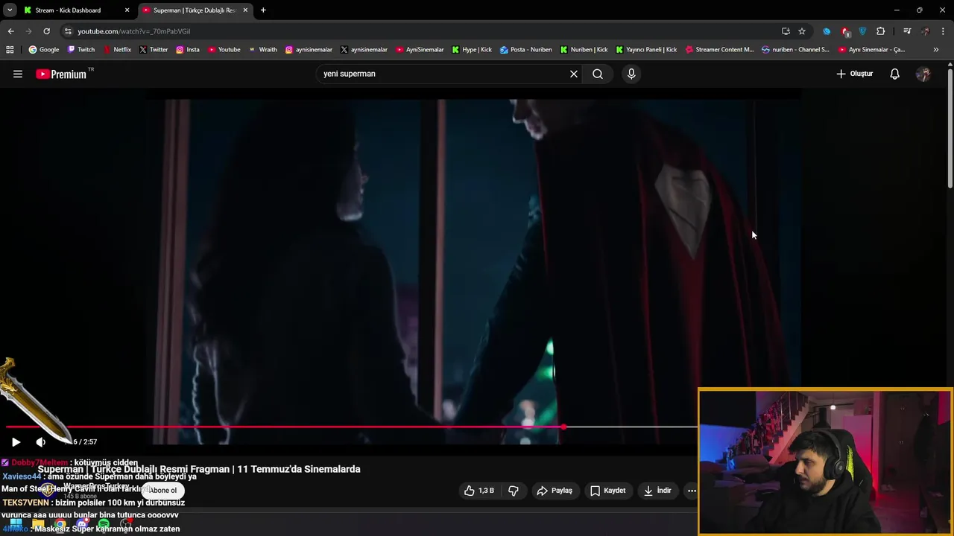The height and width of the screenshot is (536, 954).
Task: Close the Kick Dashboard tab
Action: tap(127, 10)
